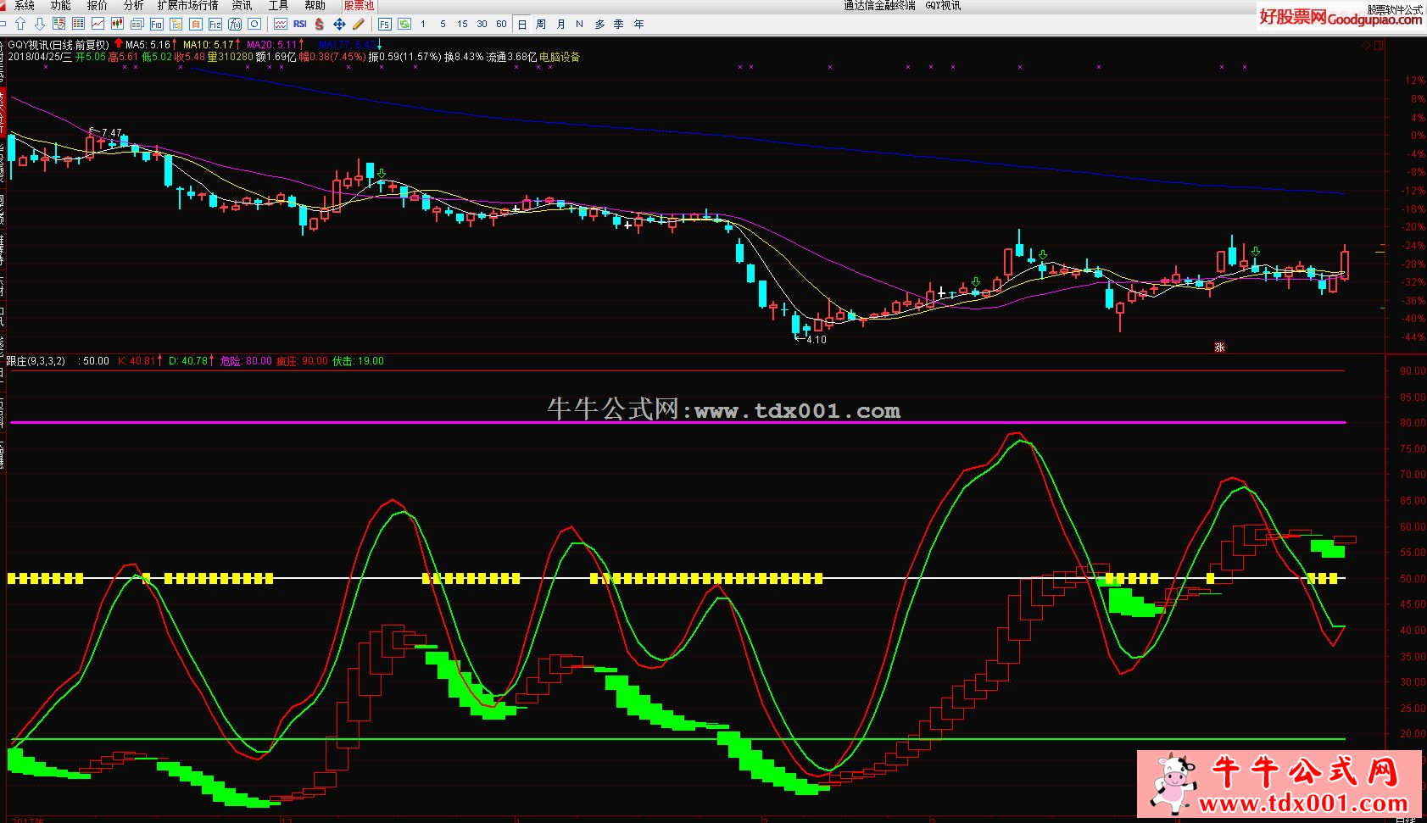
Task: Open the 资讯 menu
Action: 242,5
